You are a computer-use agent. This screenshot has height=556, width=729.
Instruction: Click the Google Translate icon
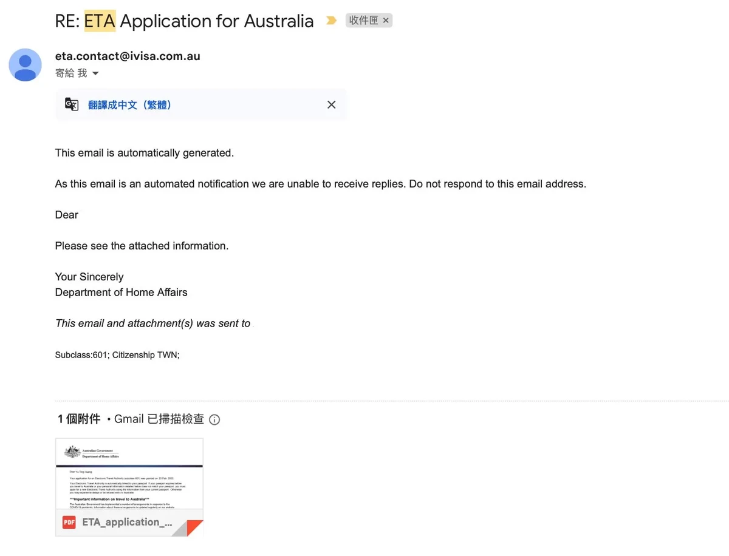[72, 104]
